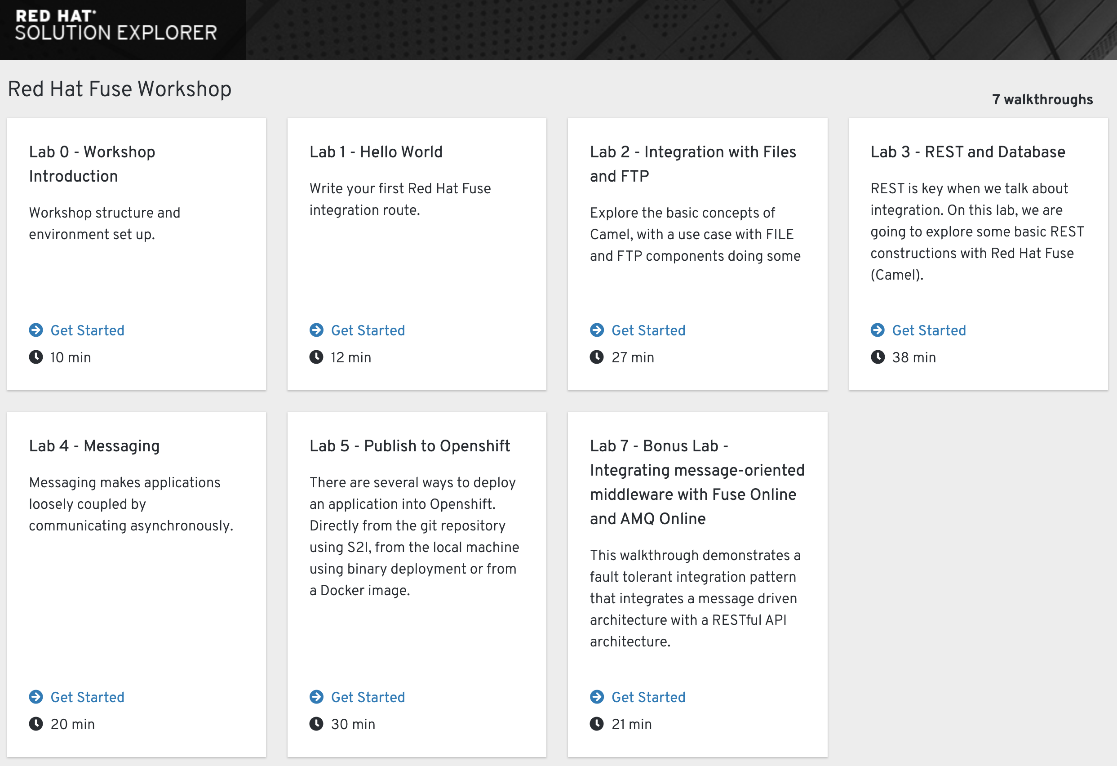Start the Publish to Openshift lab

coord(368,697)
